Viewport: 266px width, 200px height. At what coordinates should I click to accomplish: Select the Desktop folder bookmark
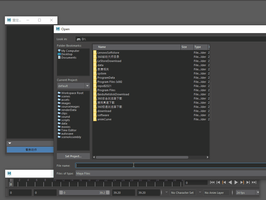67,54
